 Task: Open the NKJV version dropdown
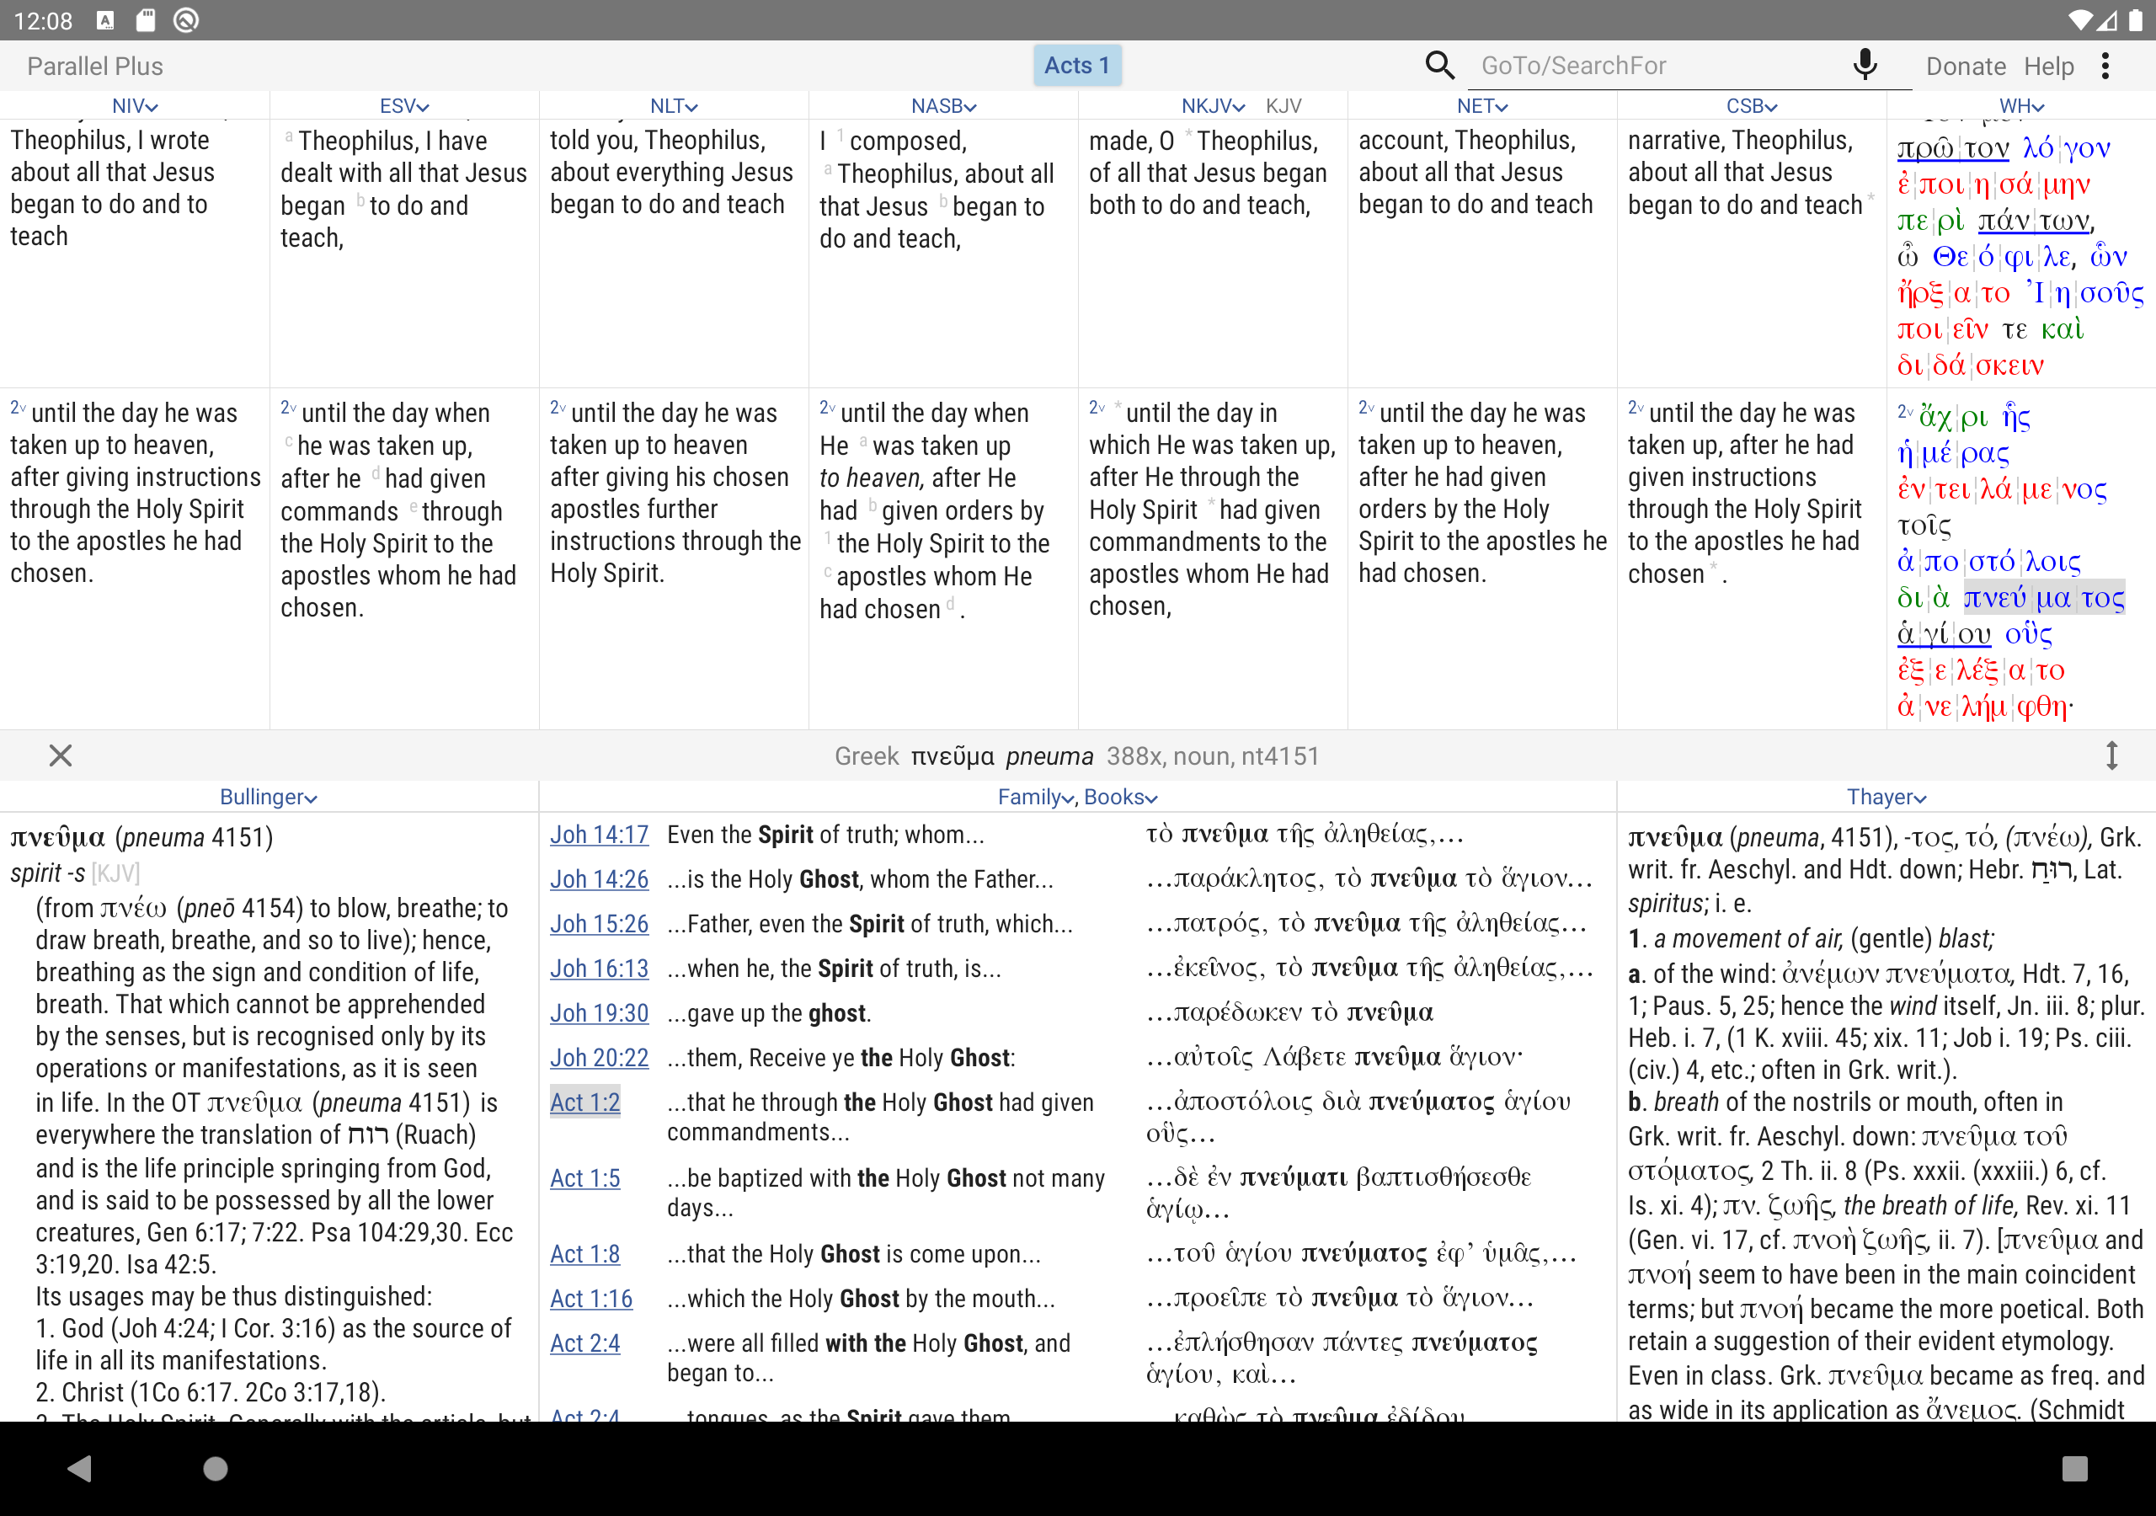pos(1212,106)
